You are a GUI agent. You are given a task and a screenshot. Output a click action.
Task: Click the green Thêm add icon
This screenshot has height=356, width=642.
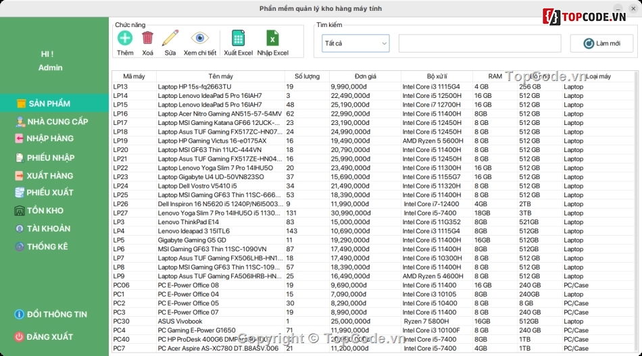click(125, 38)
